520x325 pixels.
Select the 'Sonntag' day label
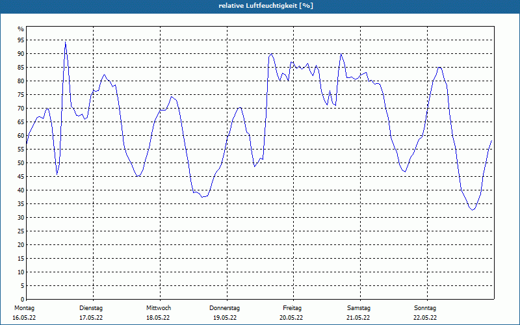[x=425, y=308]
